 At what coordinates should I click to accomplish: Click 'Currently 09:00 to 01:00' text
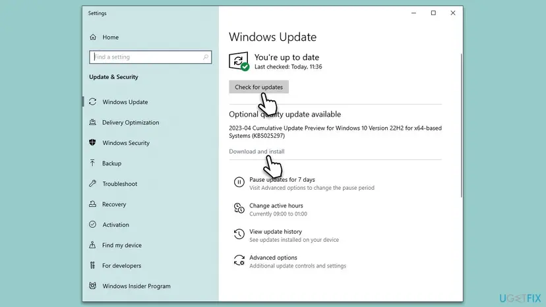278,214
